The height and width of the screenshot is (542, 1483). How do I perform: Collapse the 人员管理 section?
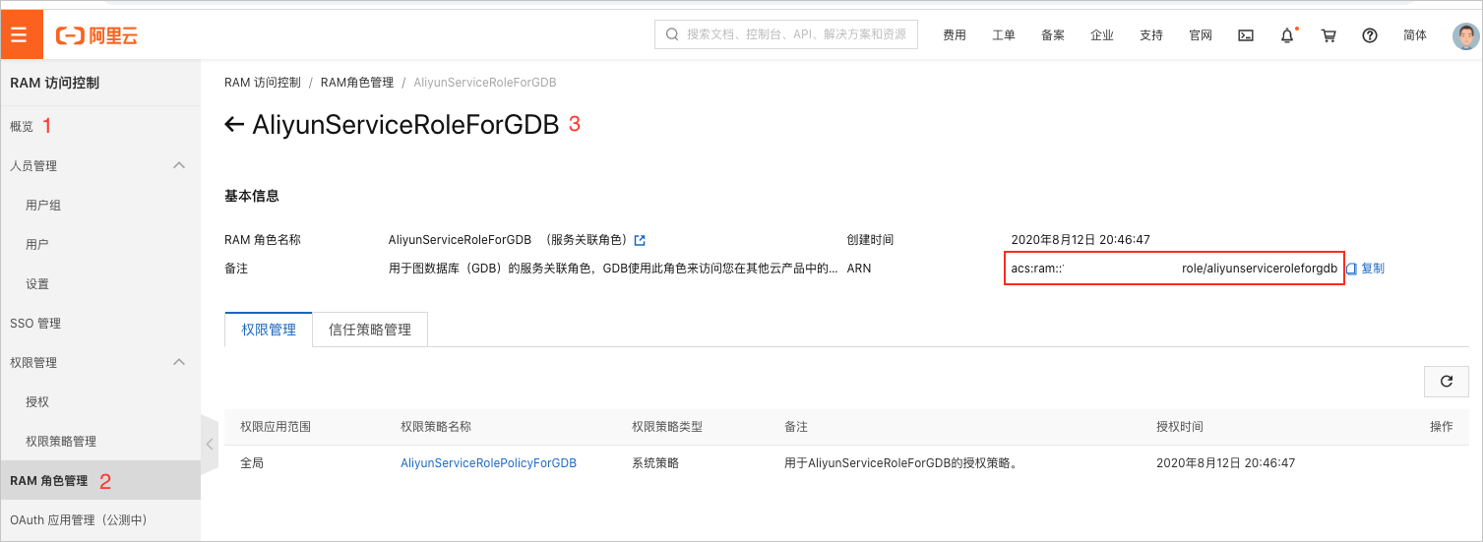179,165
